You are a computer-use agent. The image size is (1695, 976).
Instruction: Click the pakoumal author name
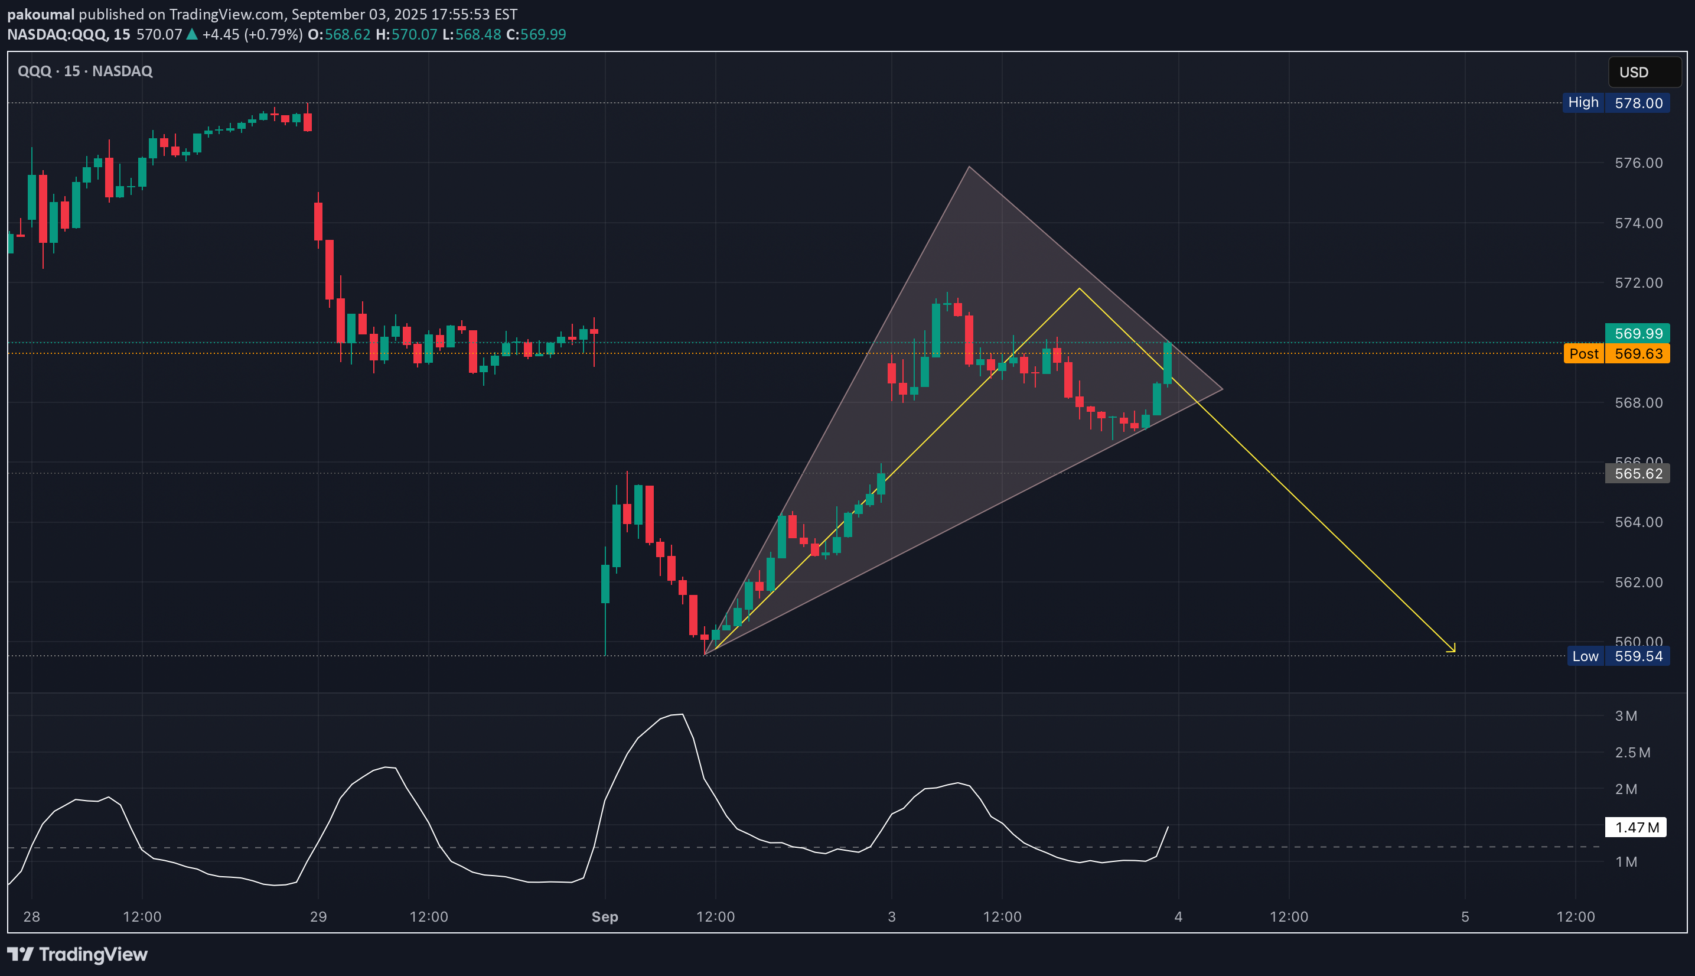(x=40, y=14)
